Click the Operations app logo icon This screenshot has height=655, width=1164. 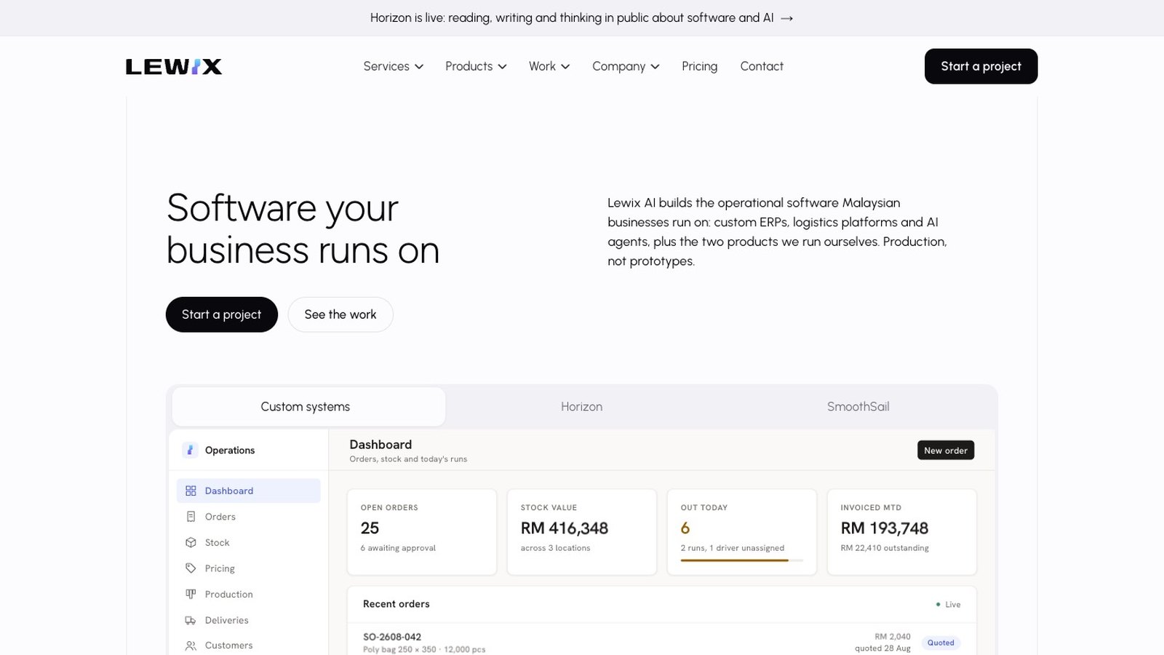pyautogui.click(x=190, y=450)
